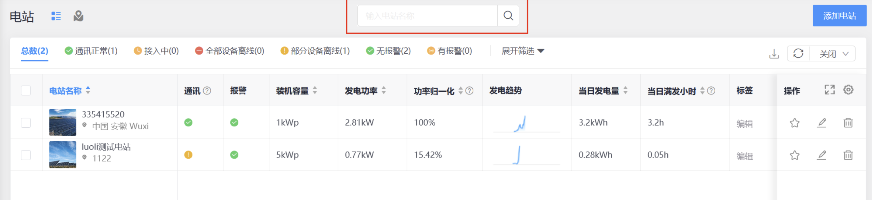Click the refresh icon
The width and height of the screenshot is (872, 200).
(x=798, y=54)
